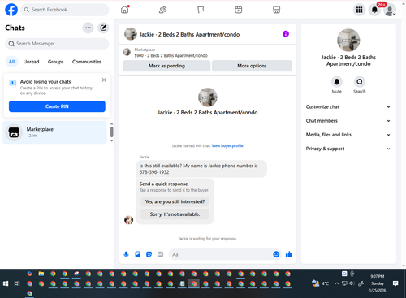The image size is (406, 298).
Task: Open File Explorer from the taskbar
Action: point(41,274)
